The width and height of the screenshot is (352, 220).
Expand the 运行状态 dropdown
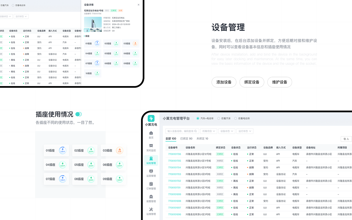pyautogui.click(x=245, y=131)
